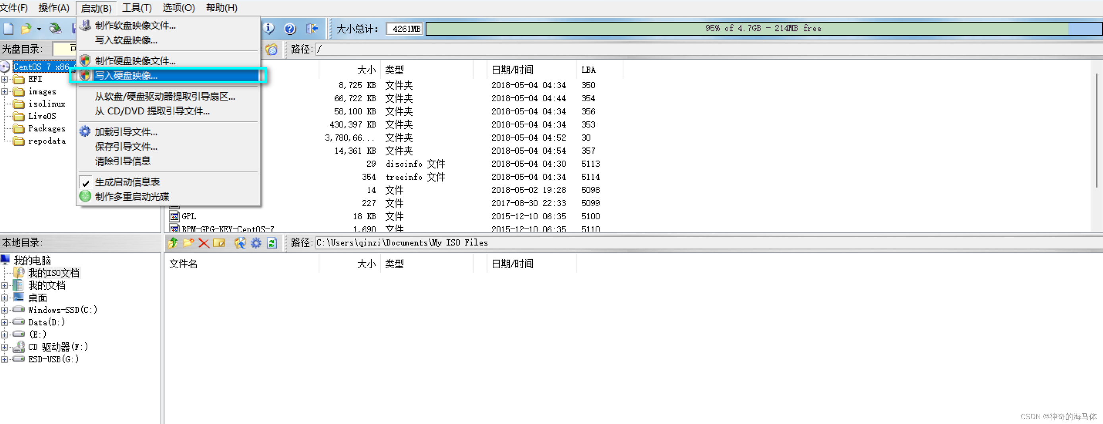The image size is (1103, 424).
Task: Select the CentOS 7 x86 disc root node
Action: (x=41, y=67)
